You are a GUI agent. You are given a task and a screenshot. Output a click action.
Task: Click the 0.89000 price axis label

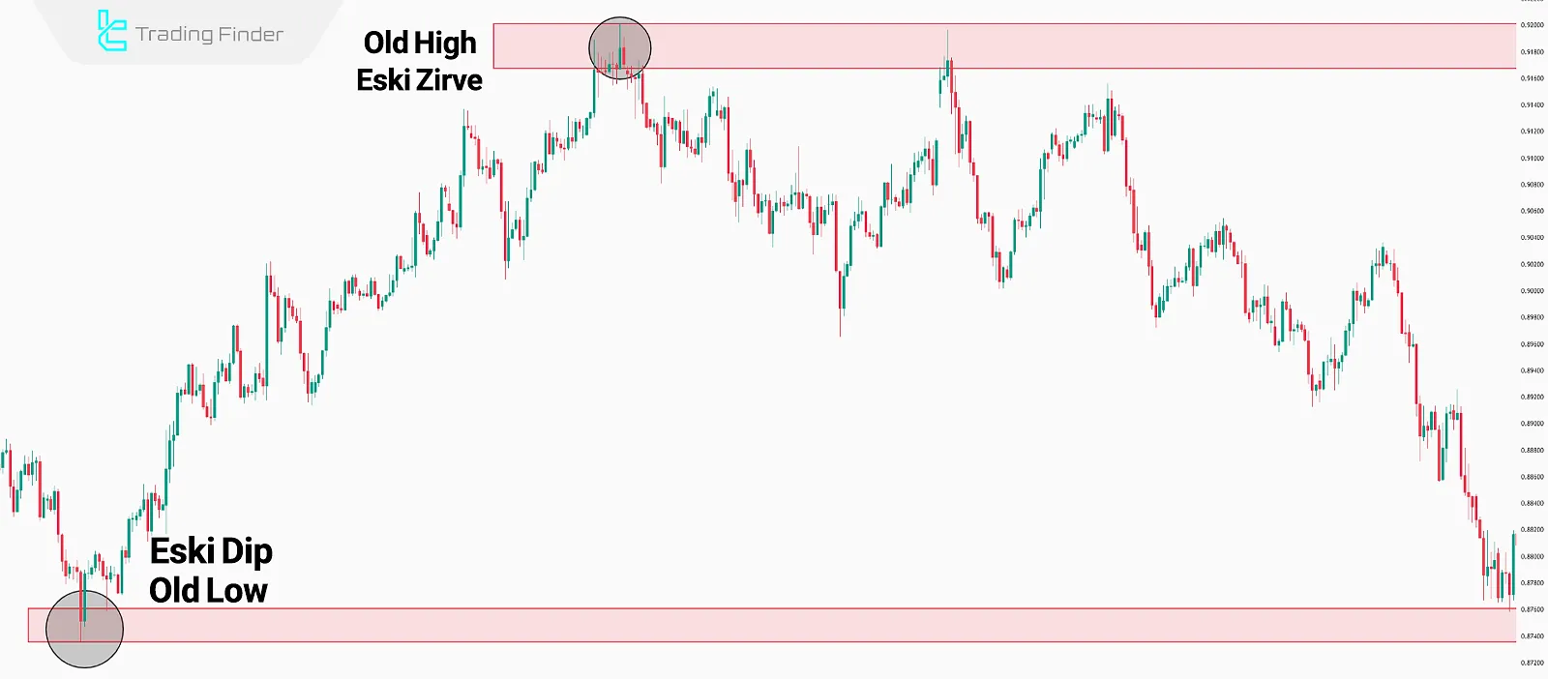click(x=1532, y=424)
